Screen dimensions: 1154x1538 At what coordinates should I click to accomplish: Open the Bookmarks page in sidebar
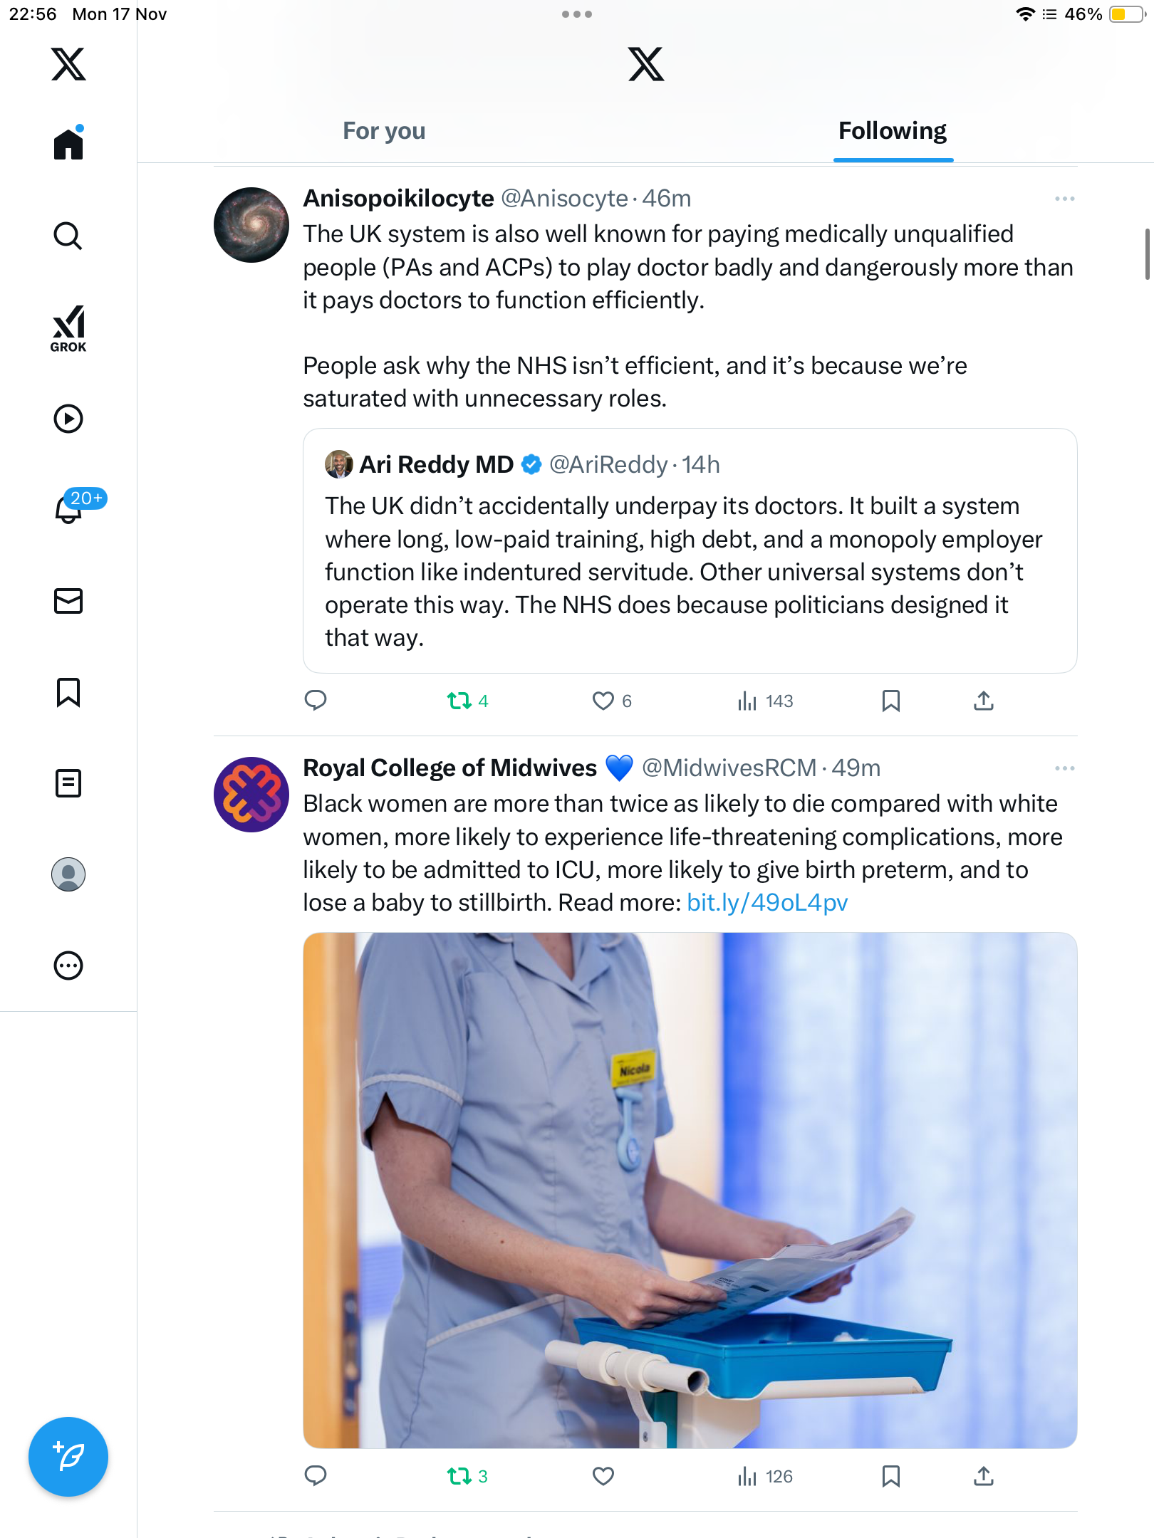pyautogui.click(x=68, y=692)
